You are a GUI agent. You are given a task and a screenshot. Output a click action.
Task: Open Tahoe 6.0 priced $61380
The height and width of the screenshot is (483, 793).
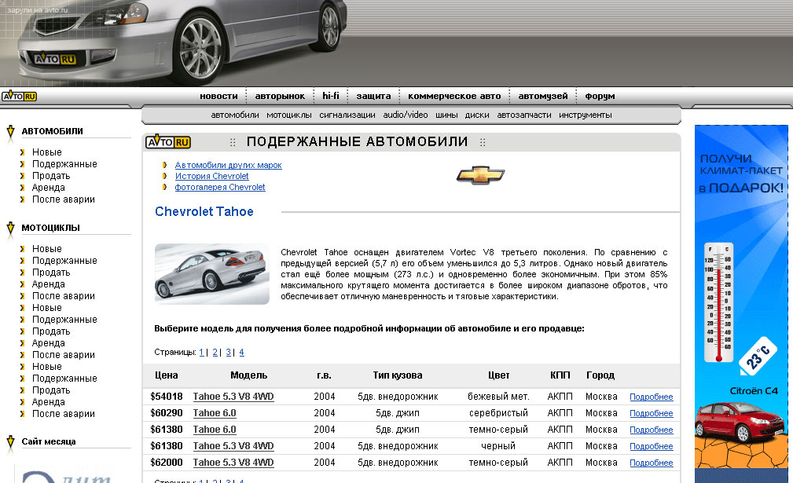(x=215, y=430)
